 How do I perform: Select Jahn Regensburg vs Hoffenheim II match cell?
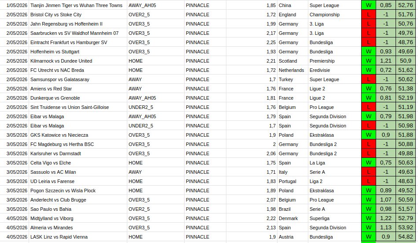coord(78,24)
